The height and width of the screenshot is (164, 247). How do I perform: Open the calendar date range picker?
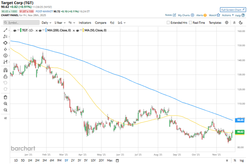[117, 160]
